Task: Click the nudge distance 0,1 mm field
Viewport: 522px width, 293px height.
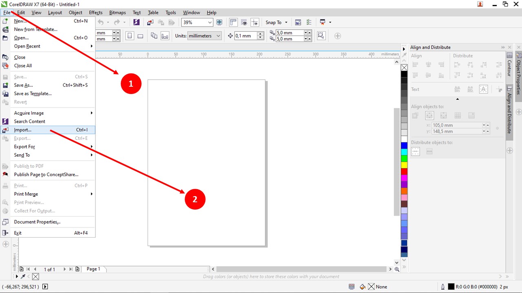Action: coord(246,36)
